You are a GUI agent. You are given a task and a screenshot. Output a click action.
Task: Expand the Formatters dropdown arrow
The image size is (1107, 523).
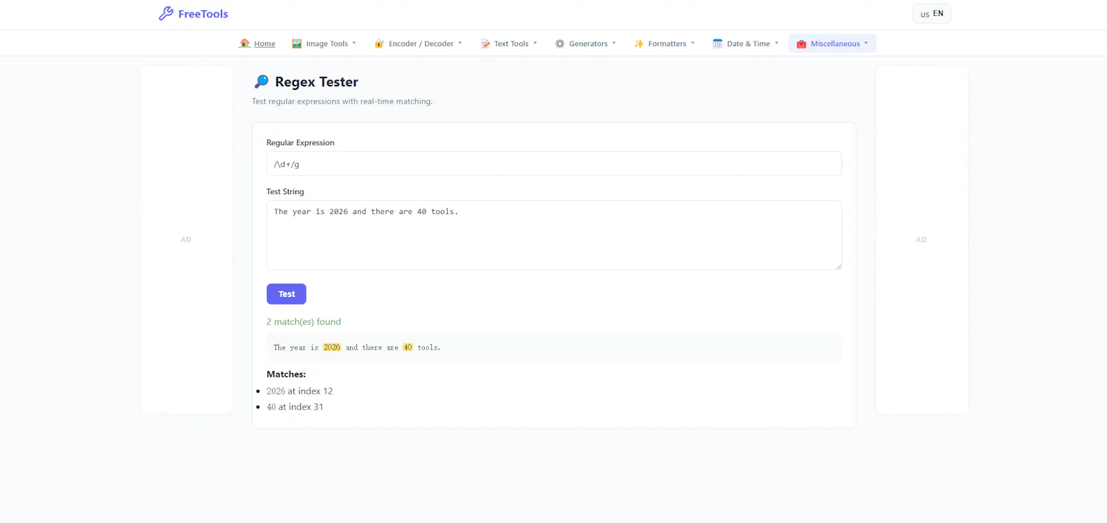[693, 43]
